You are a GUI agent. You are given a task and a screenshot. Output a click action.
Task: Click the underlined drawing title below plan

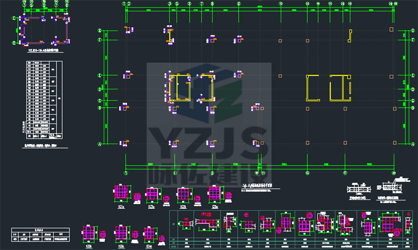[x=261, y=186]
